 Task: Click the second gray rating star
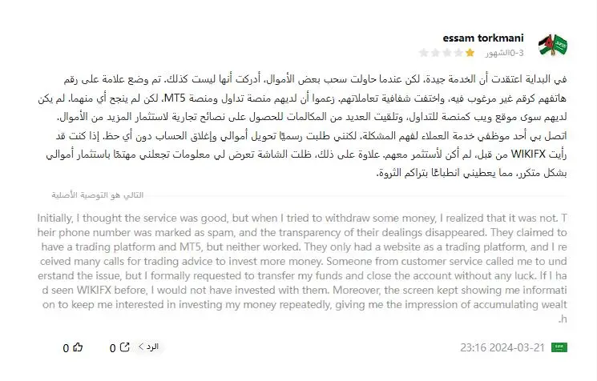coord(435,53)
